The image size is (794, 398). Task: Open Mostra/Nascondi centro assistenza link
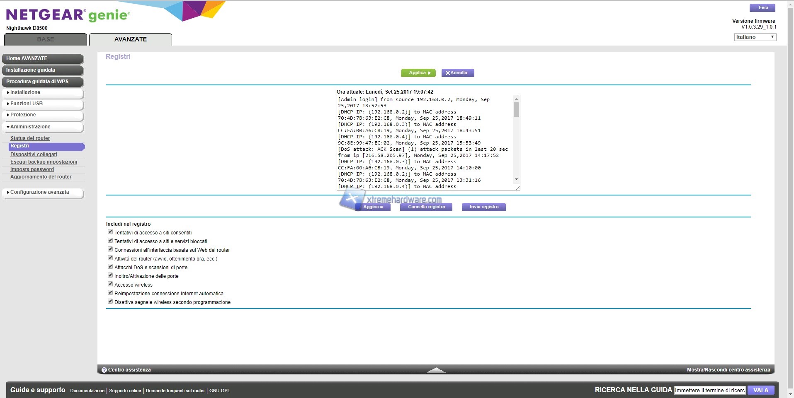coord(728,370)
